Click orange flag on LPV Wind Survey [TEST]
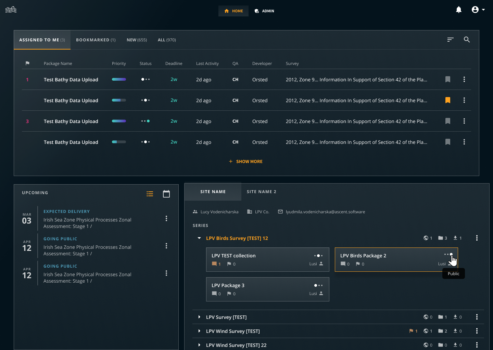493x350 pixels. pos(411,331)
